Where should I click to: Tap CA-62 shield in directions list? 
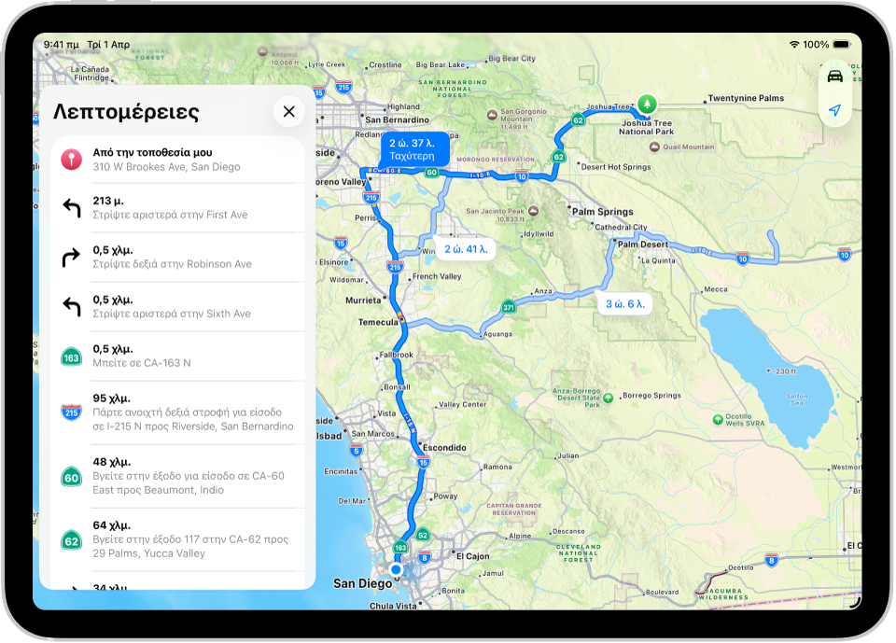[x=72, y=540]
